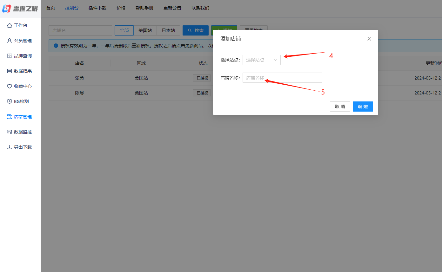Close the 添加店铺 dialog with X
This screenshot has width=442, height=272.
(x=369, y=39)
